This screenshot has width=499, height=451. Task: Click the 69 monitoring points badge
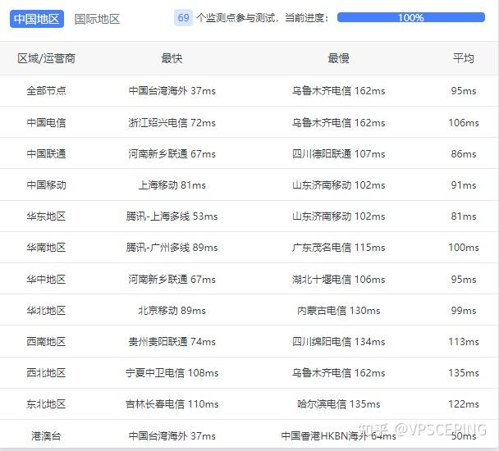pos(183,17)
